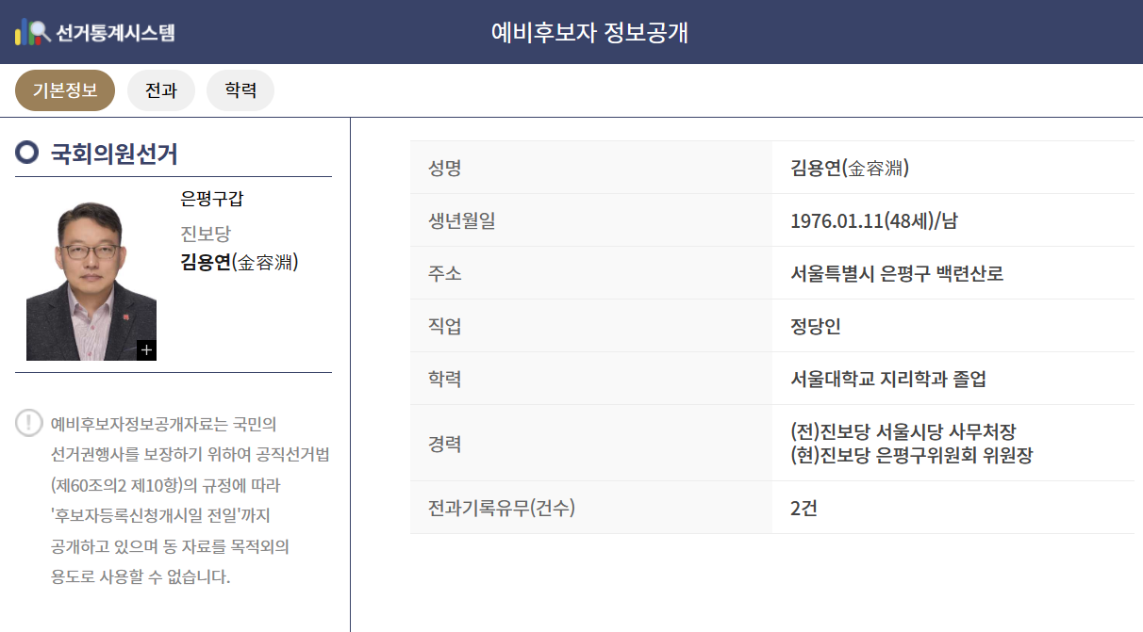Open the 선거통계시스템 home link text
The width and height of the screenshot is (1143, 632).
115,33
